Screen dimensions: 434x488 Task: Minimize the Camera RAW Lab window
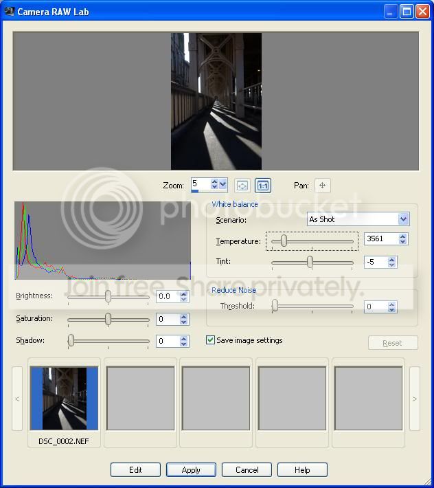tap(391, 12)
